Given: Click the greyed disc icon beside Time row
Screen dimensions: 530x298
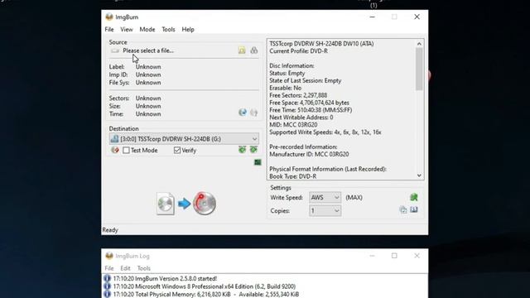Looking at the screenshot, I should 254,113.
